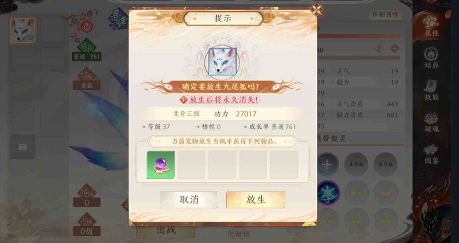Image resolution: width=459 pixels, height=243 pixels.
Task: Click the red experience progress bar
Action: point(358,36)
